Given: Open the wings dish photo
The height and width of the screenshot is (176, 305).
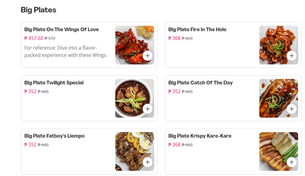Looking at the screenshot, I should click(x=134, y=45).
